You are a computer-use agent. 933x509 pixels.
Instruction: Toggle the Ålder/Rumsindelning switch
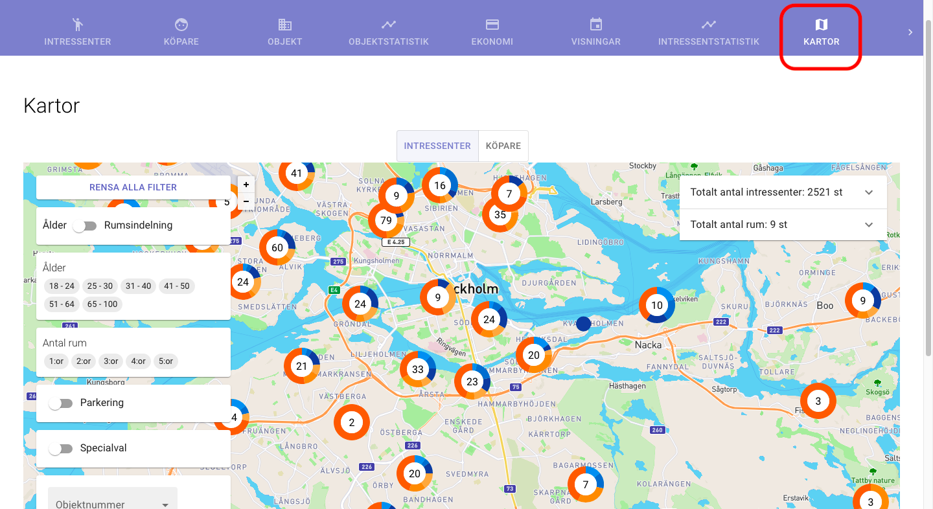85,226
